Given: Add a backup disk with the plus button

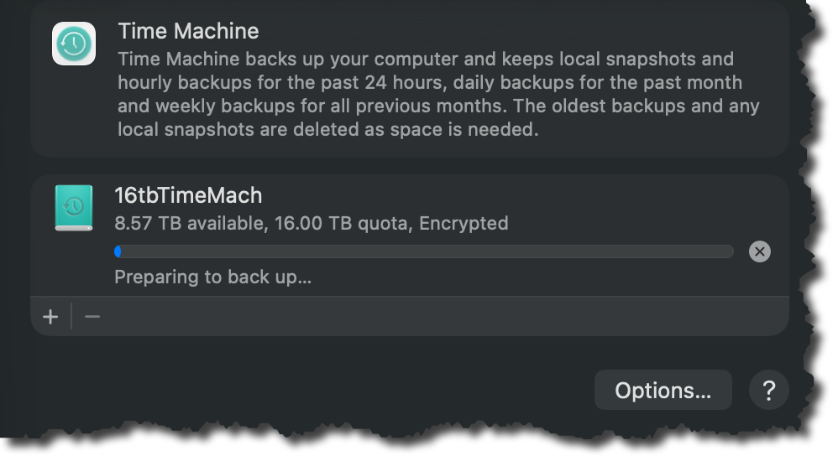Looking at the screenshot, I should 50,317.
